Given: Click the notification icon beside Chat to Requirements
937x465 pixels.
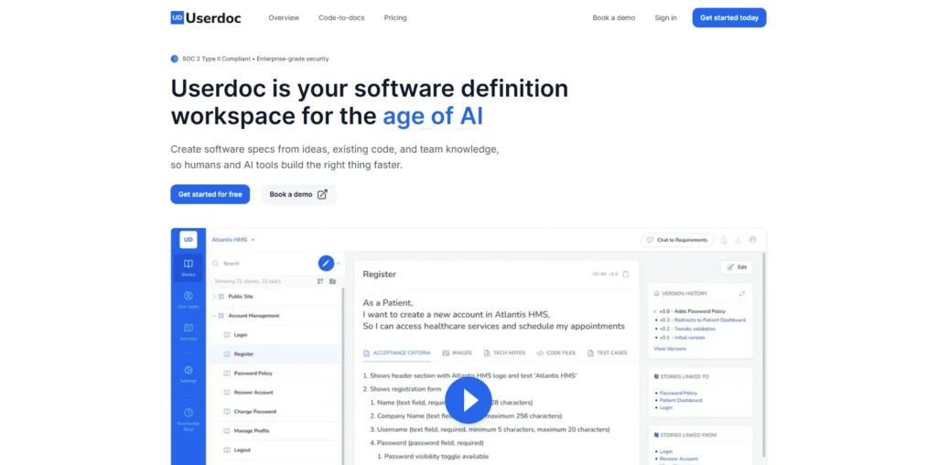Looking at the screenshot, I should click(x=724, y=240).
